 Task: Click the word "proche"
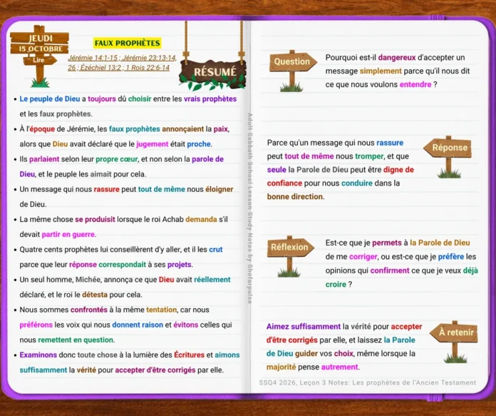pyautogui.click(x=199, y=144)
